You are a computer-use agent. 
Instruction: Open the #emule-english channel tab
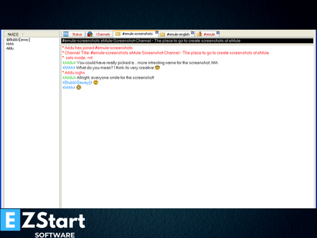[x=176, y=34]
